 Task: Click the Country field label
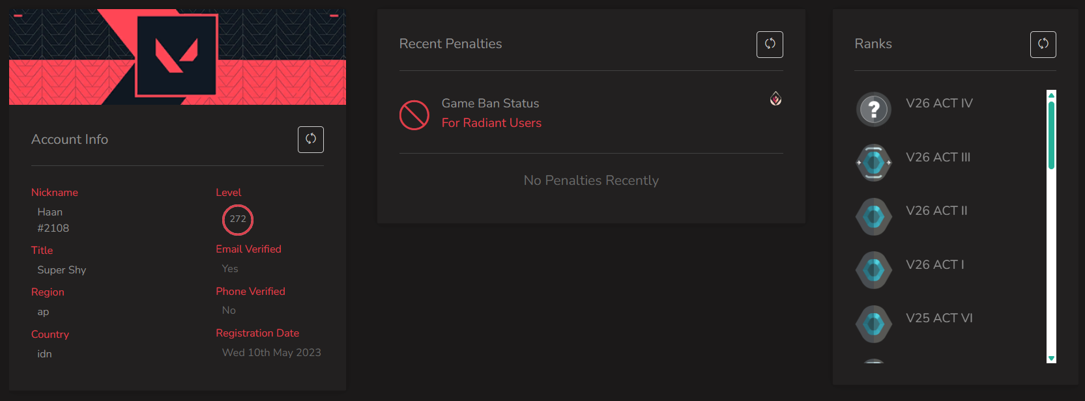(x=50, y=335)
